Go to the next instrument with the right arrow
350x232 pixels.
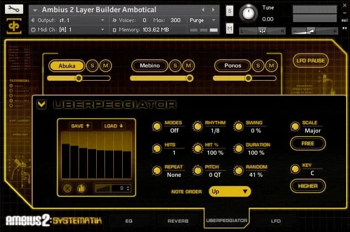pos(211,10)
